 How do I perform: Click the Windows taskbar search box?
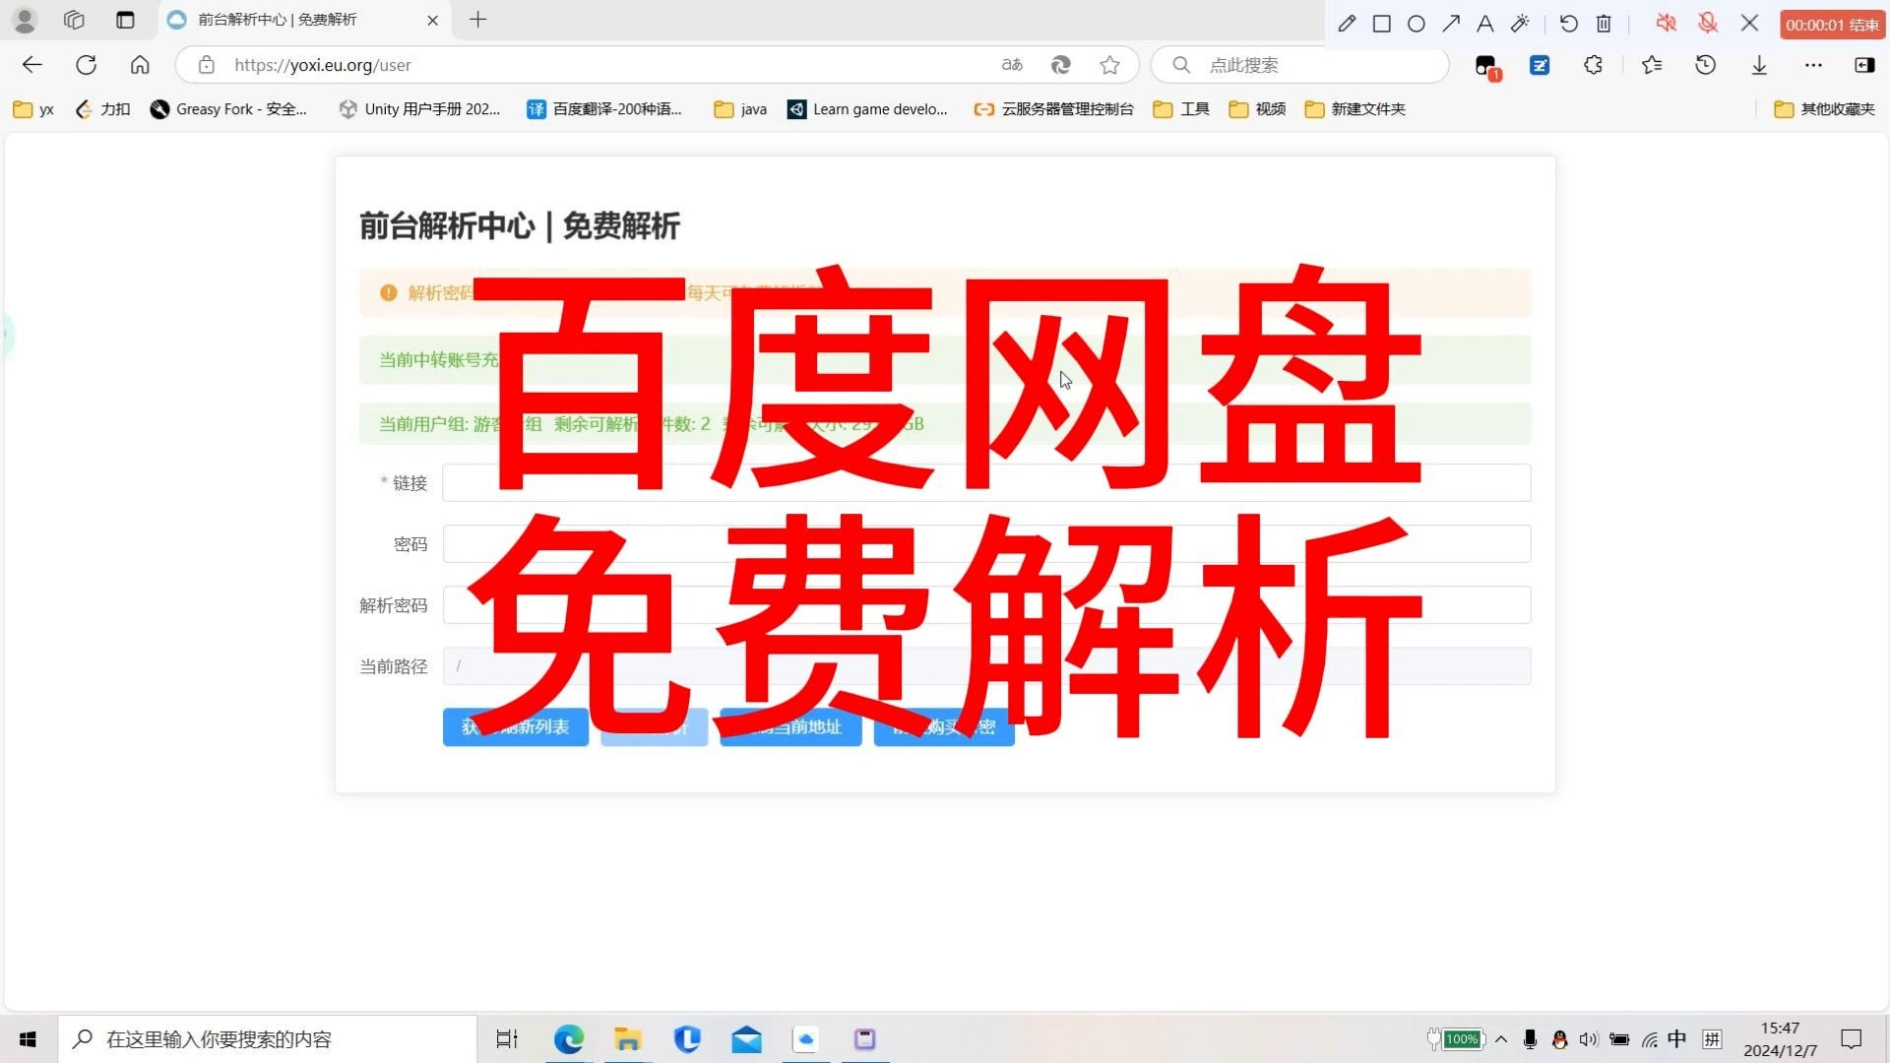268,1039
